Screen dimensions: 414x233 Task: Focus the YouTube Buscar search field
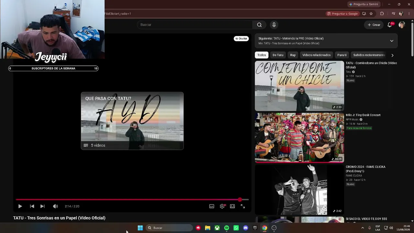(x=195, y=25)
